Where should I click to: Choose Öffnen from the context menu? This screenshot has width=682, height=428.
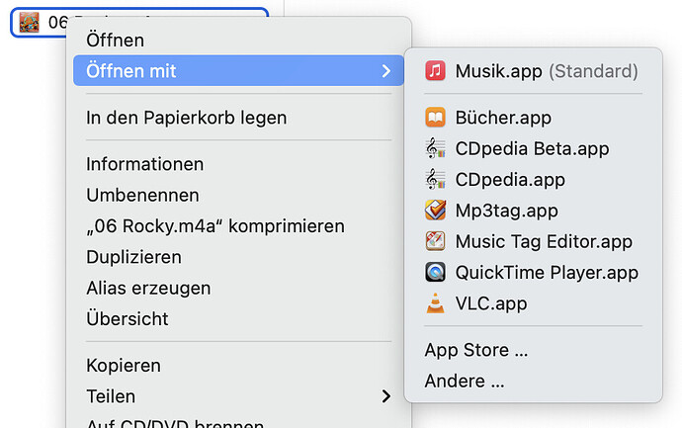point(116,40)
